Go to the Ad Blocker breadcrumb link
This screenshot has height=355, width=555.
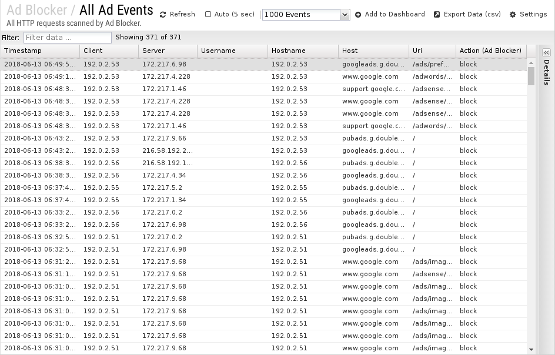click(x=37, y=10)
